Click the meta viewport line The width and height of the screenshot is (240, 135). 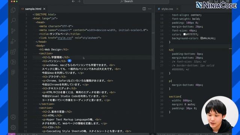93,30
